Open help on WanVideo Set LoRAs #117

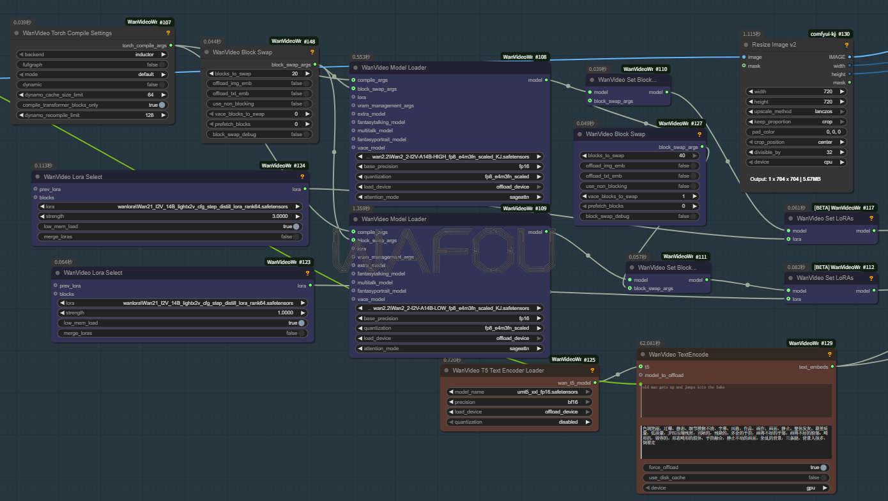[872, 218]
